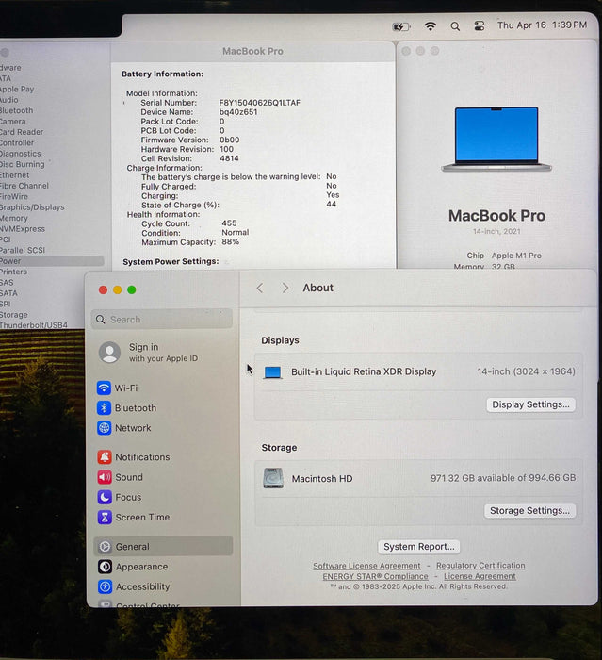The width and height of the screenshot is (602, 660).
Task: Select Parallel SCSI in System Report sidebar
Action: [23, 250]
